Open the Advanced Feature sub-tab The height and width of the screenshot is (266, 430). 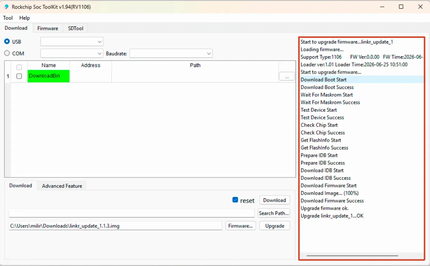[62, 186]
